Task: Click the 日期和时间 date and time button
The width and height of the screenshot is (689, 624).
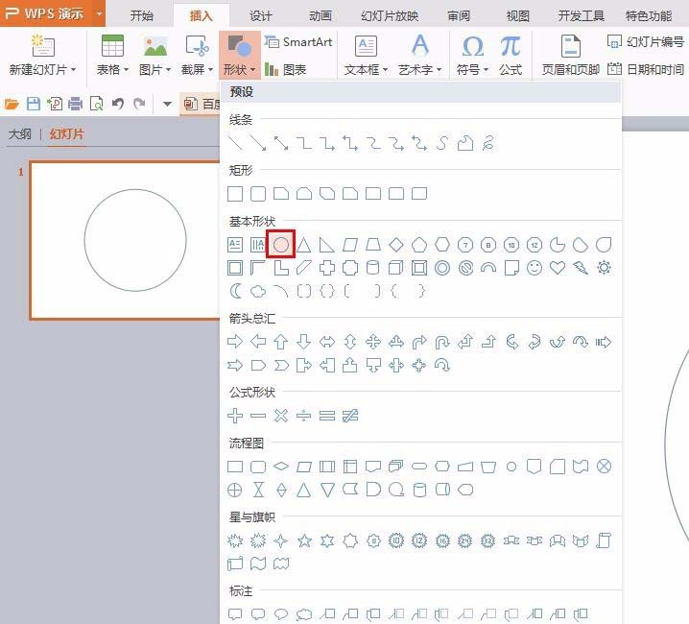Action: click(646, 69)
